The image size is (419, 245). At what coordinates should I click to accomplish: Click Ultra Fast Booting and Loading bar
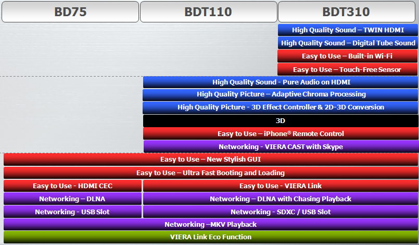click(211, 173)
